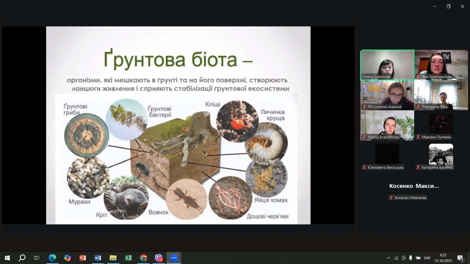
Task: Open Google Chrome from the taskbar
Action: 143,258
